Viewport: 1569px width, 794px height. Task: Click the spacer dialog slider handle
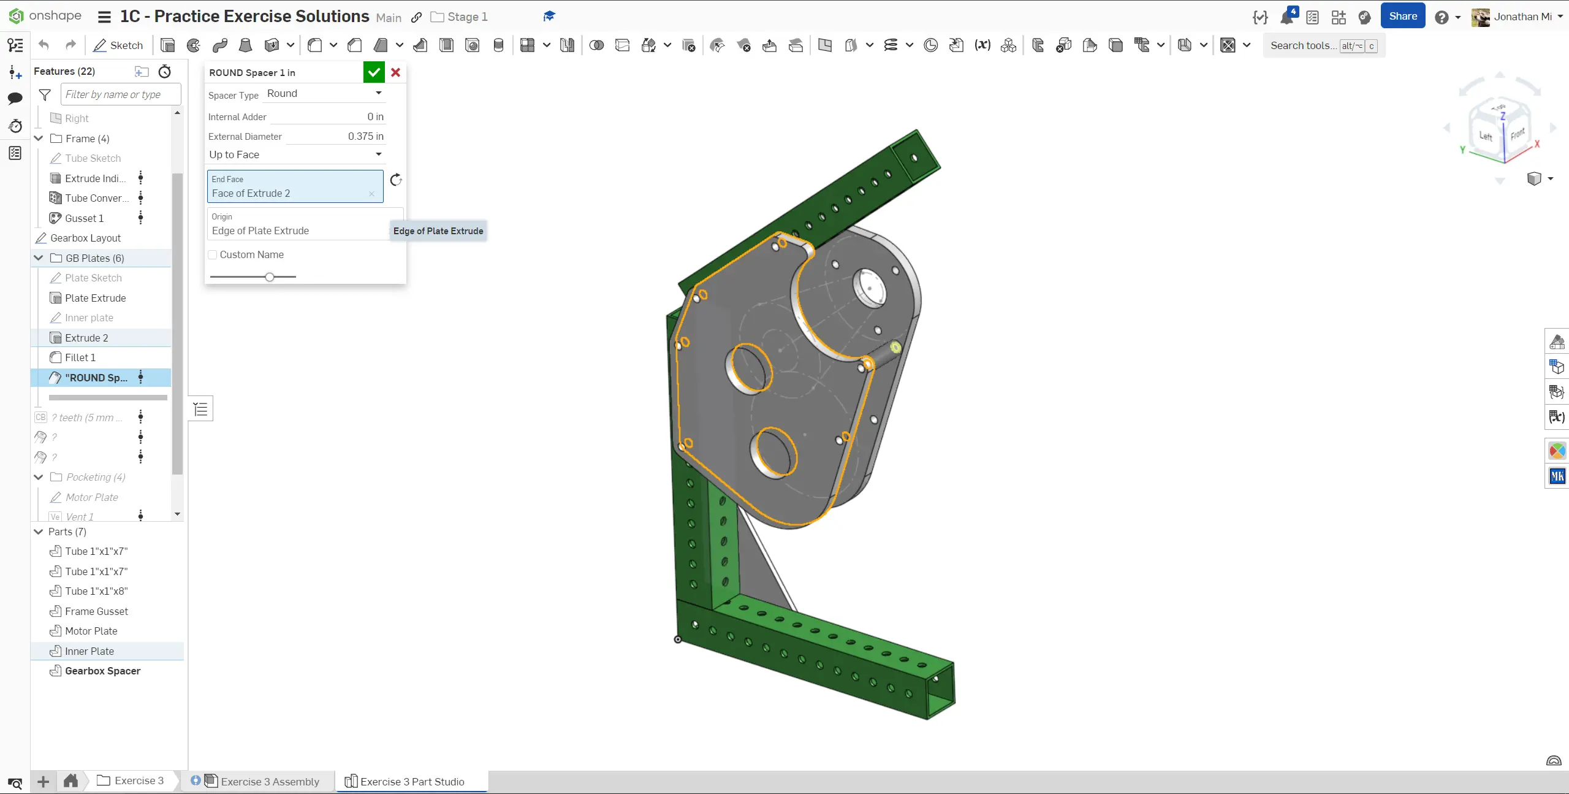270,277
